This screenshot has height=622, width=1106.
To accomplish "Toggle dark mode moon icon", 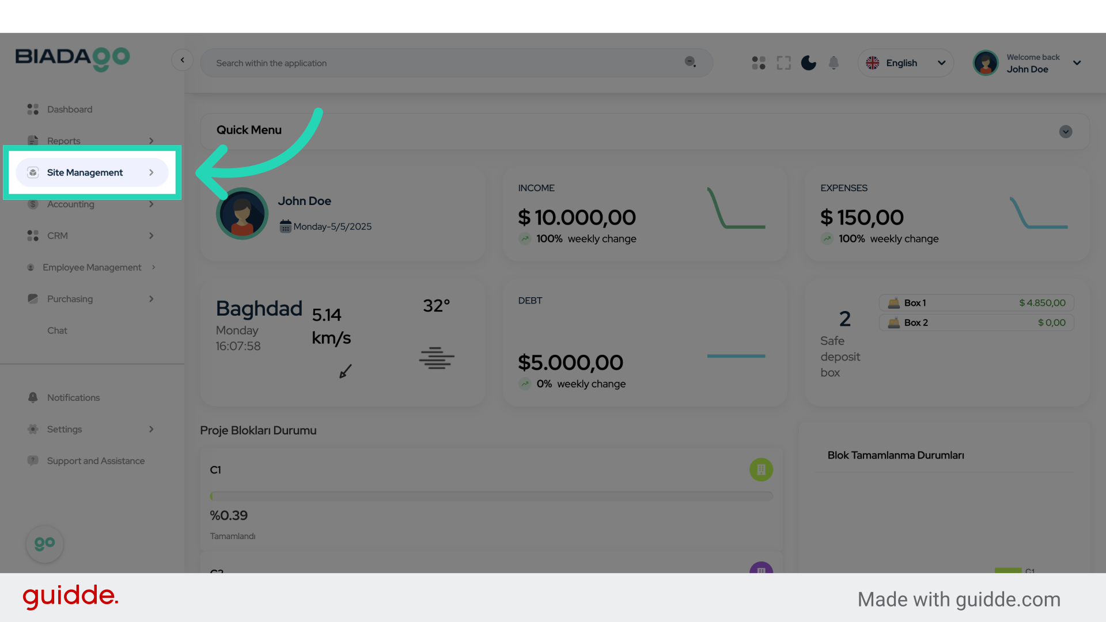I will (x=808, y=63).
